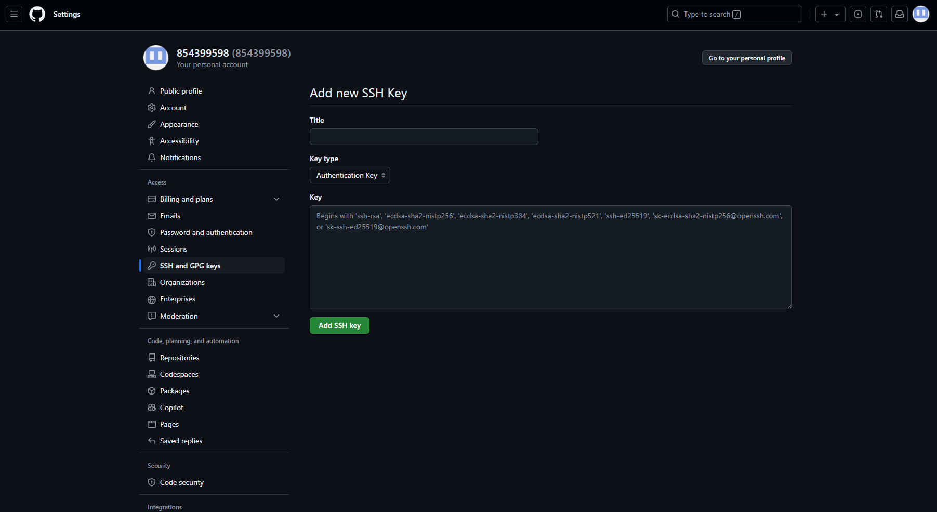Click the Copilot icon in sidebar
The width and height of the screenshot is (937, 512).
(152, 408)
